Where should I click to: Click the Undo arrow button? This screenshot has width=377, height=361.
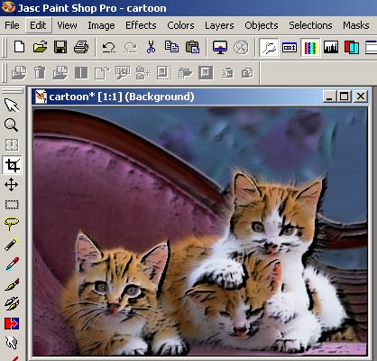109,47
